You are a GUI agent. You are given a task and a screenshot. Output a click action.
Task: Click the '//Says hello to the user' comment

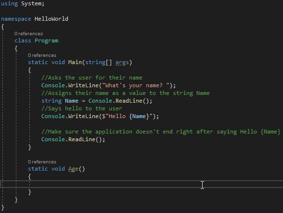coord(82,108)
